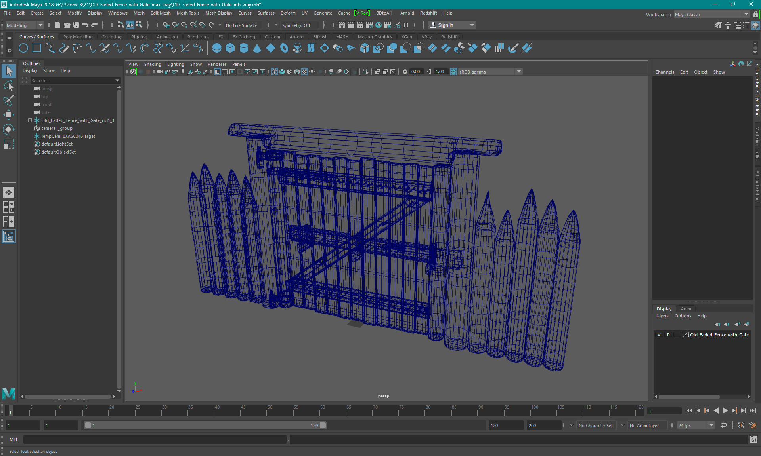Open the Mesh Tools menu

(x=188, y=13)
